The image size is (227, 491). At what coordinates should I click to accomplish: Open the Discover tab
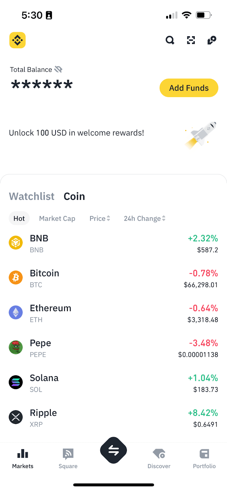click(x=159, y=458)
